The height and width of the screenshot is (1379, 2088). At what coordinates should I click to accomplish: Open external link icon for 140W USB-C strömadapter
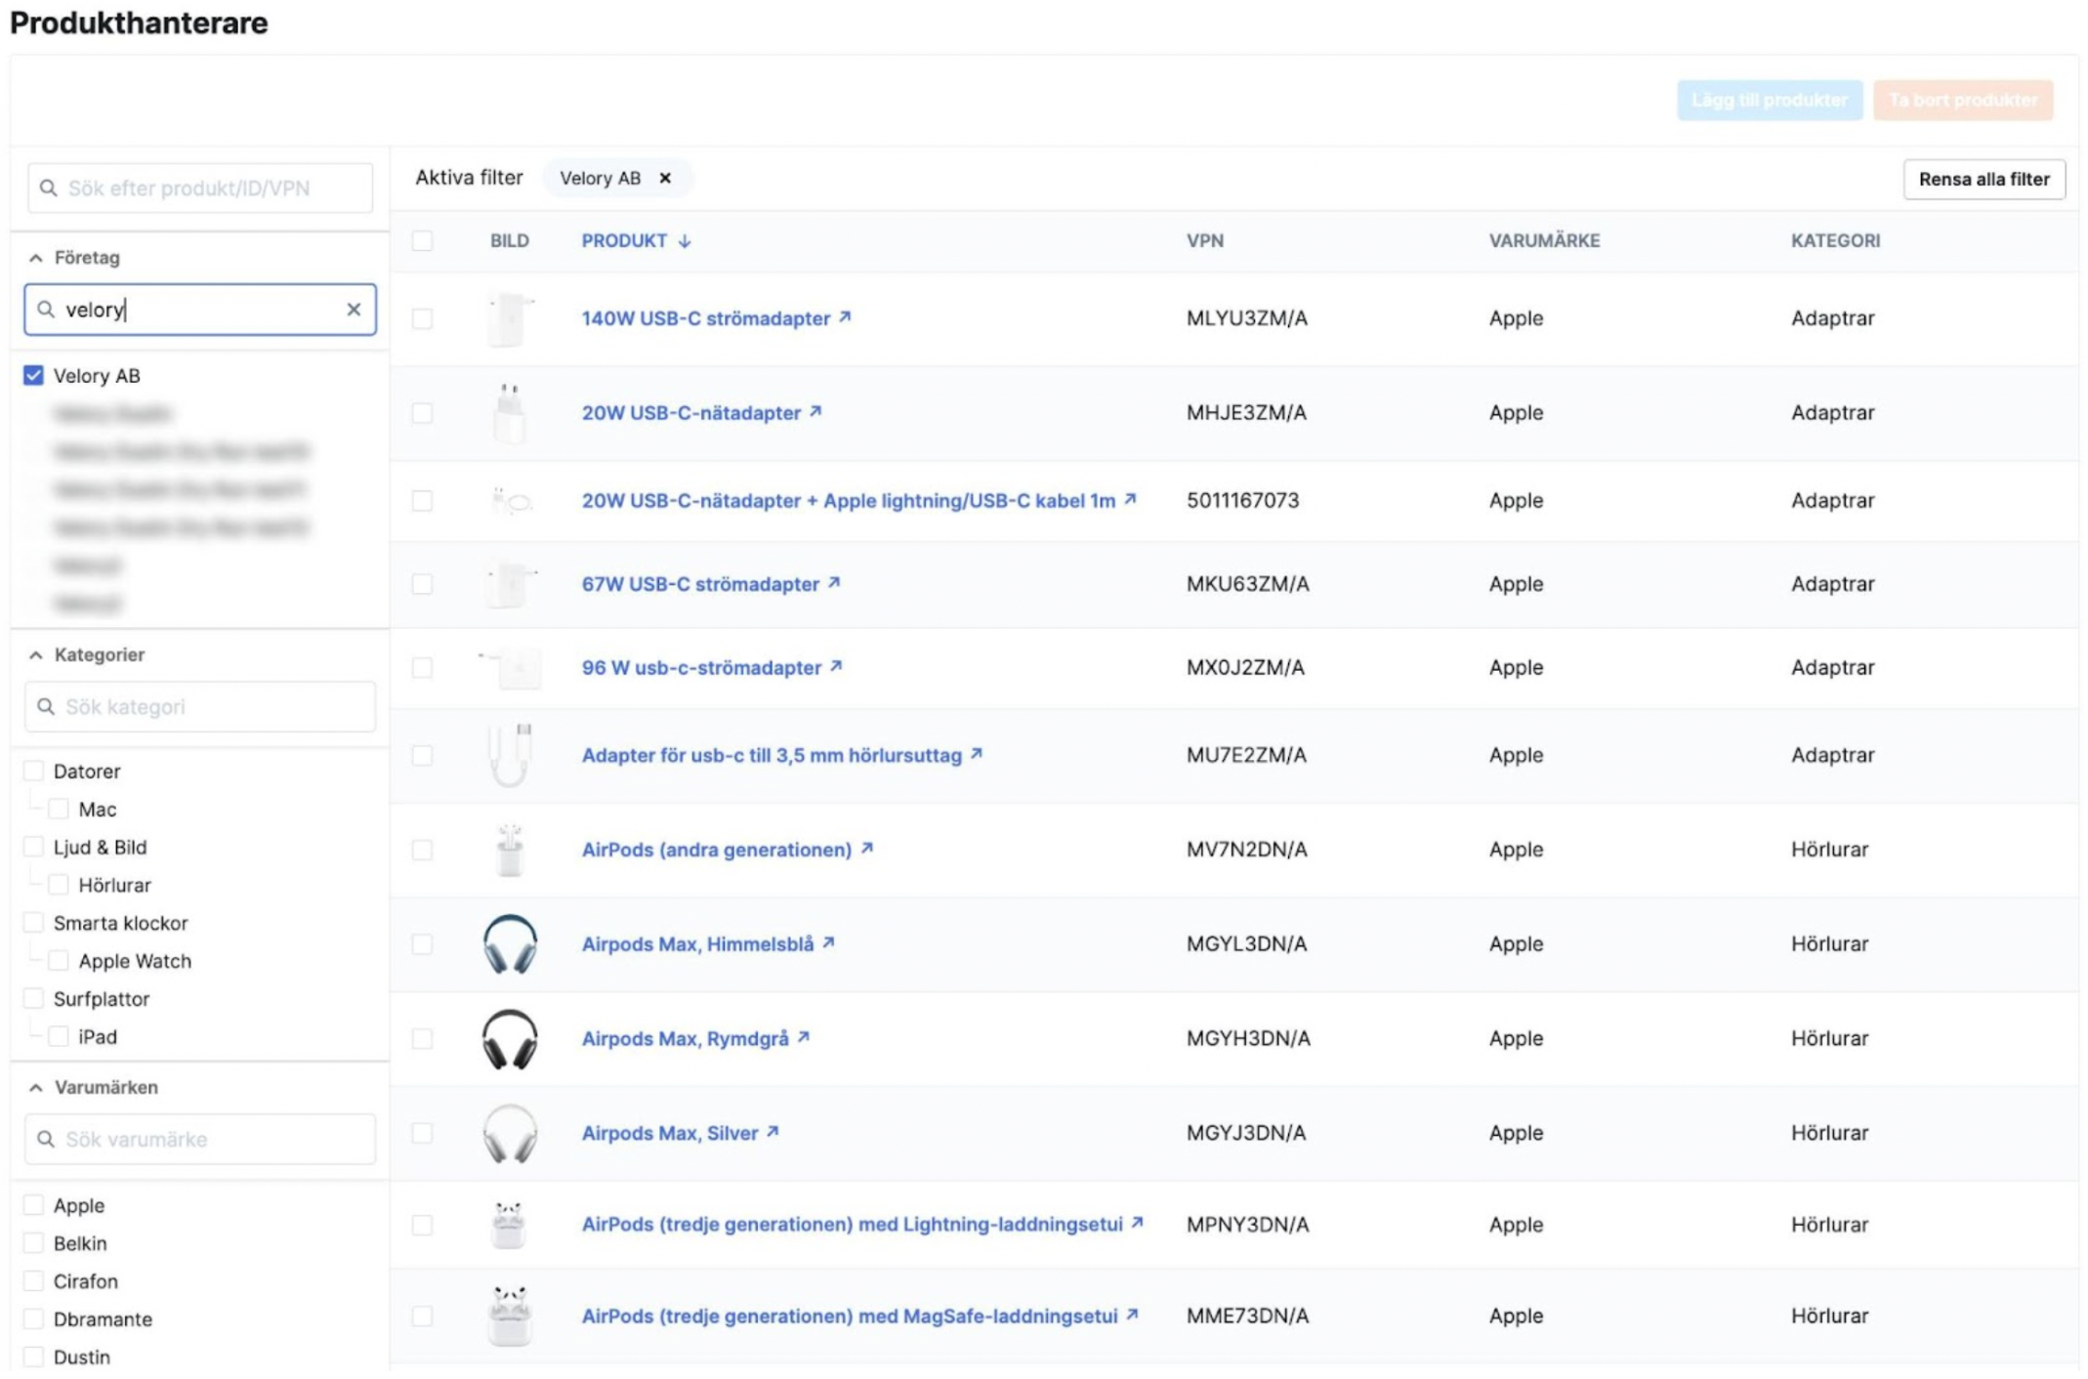coord(846,316)
